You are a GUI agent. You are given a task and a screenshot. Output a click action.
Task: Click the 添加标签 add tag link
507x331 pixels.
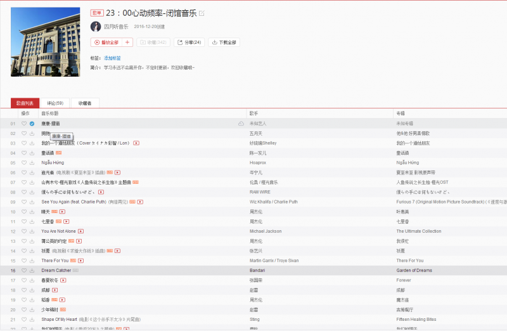click(x=112, y=58)
